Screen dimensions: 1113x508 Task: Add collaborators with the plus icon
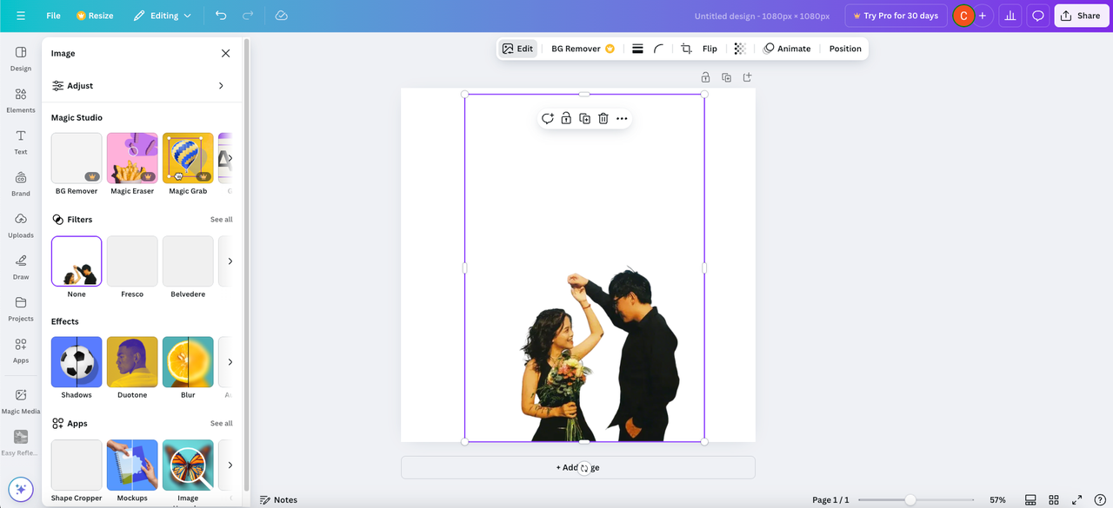click(x=983, y=16)
